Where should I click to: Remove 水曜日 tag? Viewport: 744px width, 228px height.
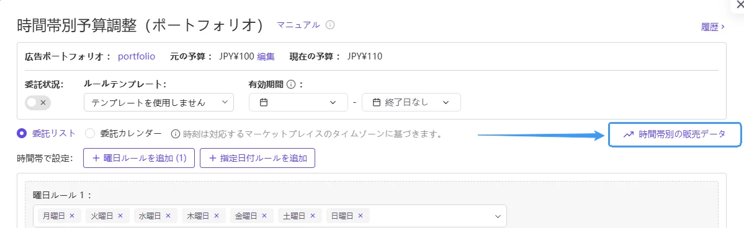pyautogui.click(x=168, y=216)
